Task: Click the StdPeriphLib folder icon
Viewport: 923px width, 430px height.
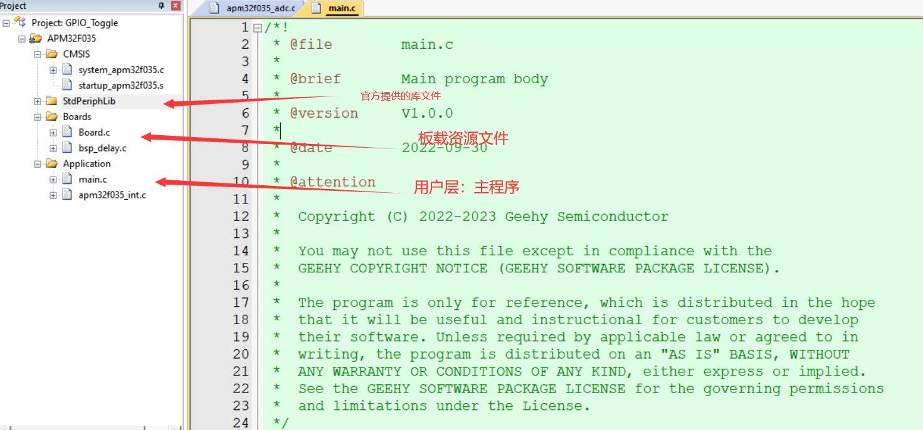Action: [x=51, y=101]
